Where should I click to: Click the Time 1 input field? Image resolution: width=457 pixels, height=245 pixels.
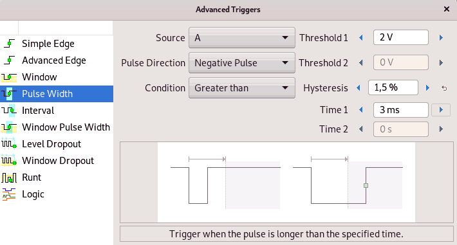(x=401, y=110)
